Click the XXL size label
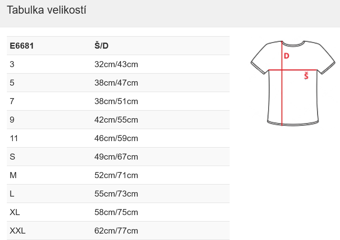Screen dimensions: 340x240 [18, 231]
